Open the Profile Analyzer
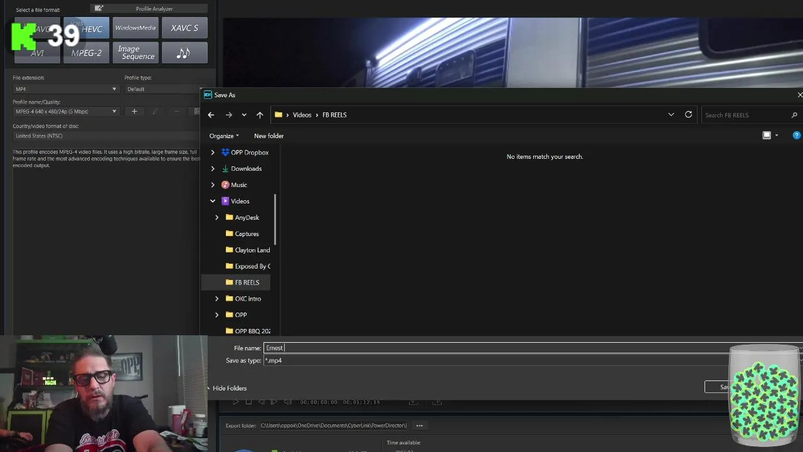803x452 pixels. pos(149,9)
